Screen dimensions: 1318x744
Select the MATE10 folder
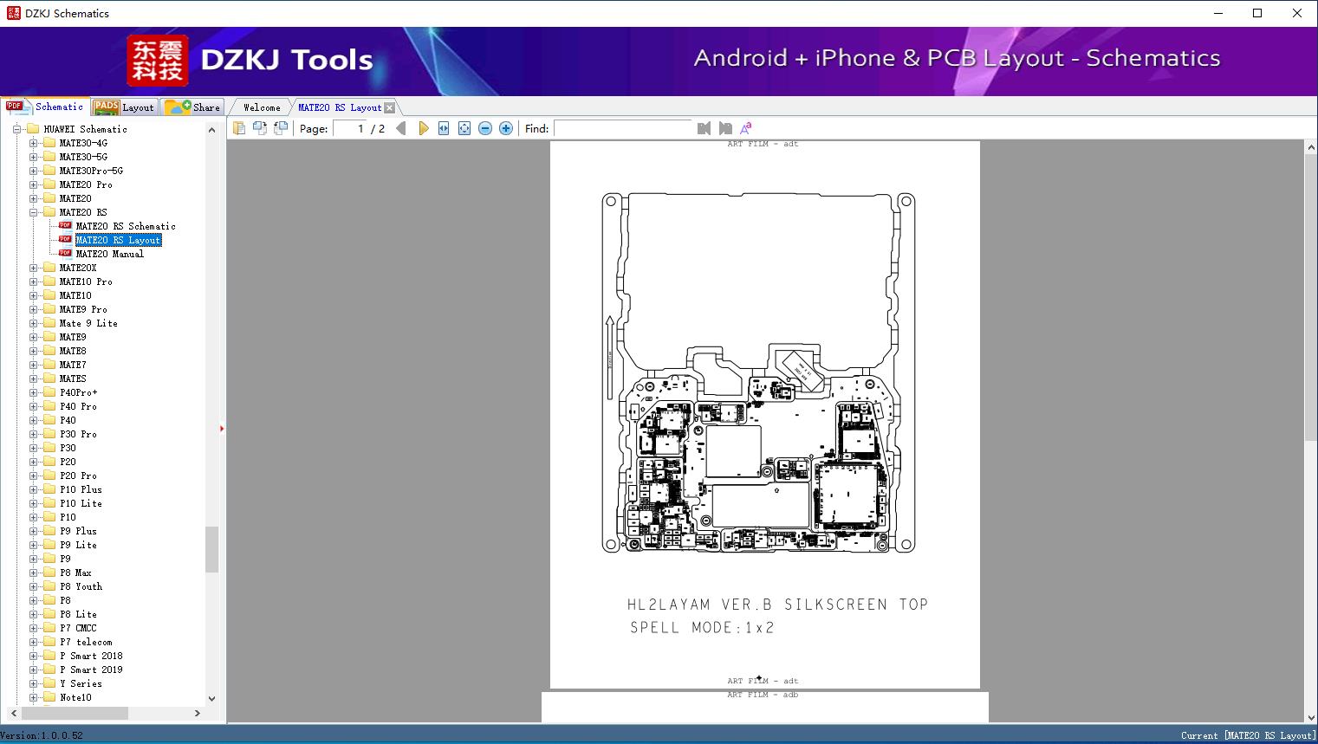point(75,295)
